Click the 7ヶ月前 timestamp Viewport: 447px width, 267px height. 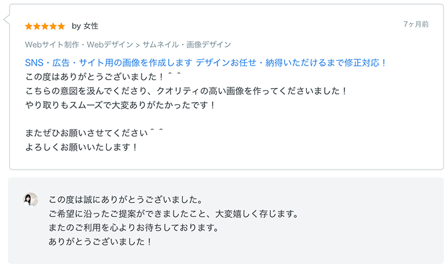click(416, 24)
